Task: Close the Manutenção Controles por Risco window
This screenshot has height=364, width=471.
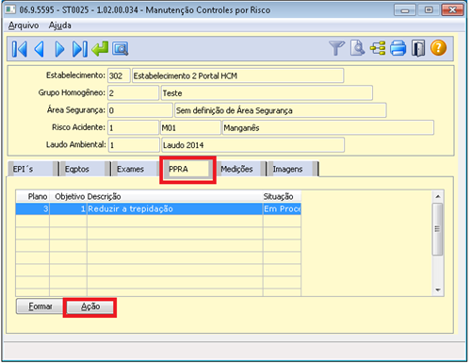Action: pyautogui.click(x=452, y=10)
